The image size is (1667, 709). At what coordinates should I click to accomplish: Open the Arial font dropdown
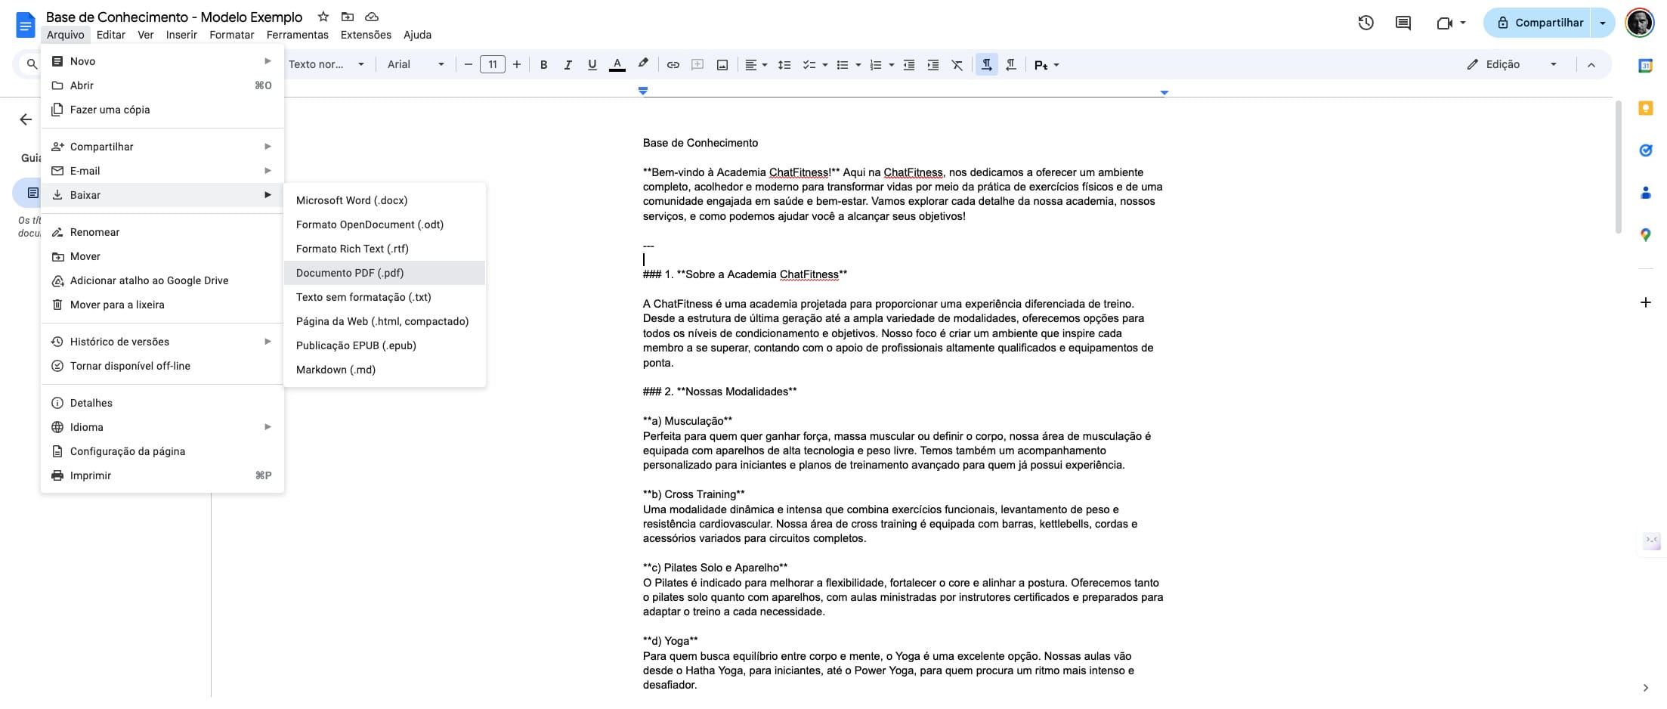pyautogui.click(x=416, y=65)
